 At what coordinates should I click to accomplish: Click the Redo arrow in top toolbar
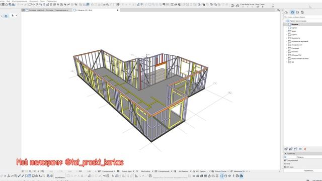[x=237, y=6]
